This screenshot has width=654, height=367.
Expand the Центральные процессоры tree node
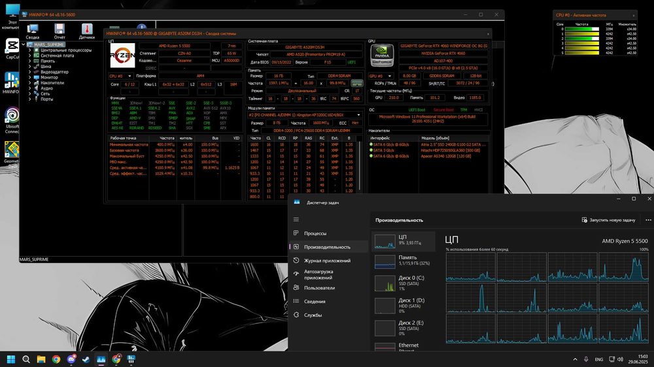click(29, 50)
